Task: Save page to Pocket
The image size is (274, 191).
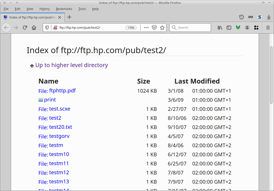Action: [154, 28]
